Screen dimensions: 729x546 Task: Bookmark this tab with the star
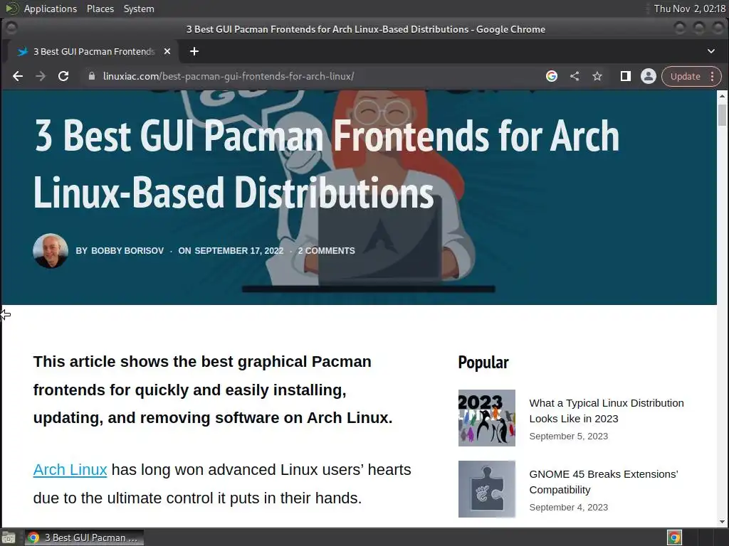[x=597, y=76]
